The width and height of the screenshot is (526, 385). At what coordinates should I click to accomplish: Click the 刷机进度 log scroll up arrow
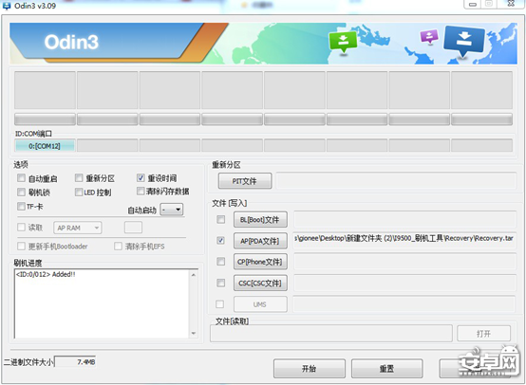click(194, 275)
